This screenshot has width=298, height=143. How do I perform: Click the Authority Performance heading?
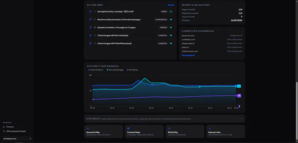coord(103,66)
